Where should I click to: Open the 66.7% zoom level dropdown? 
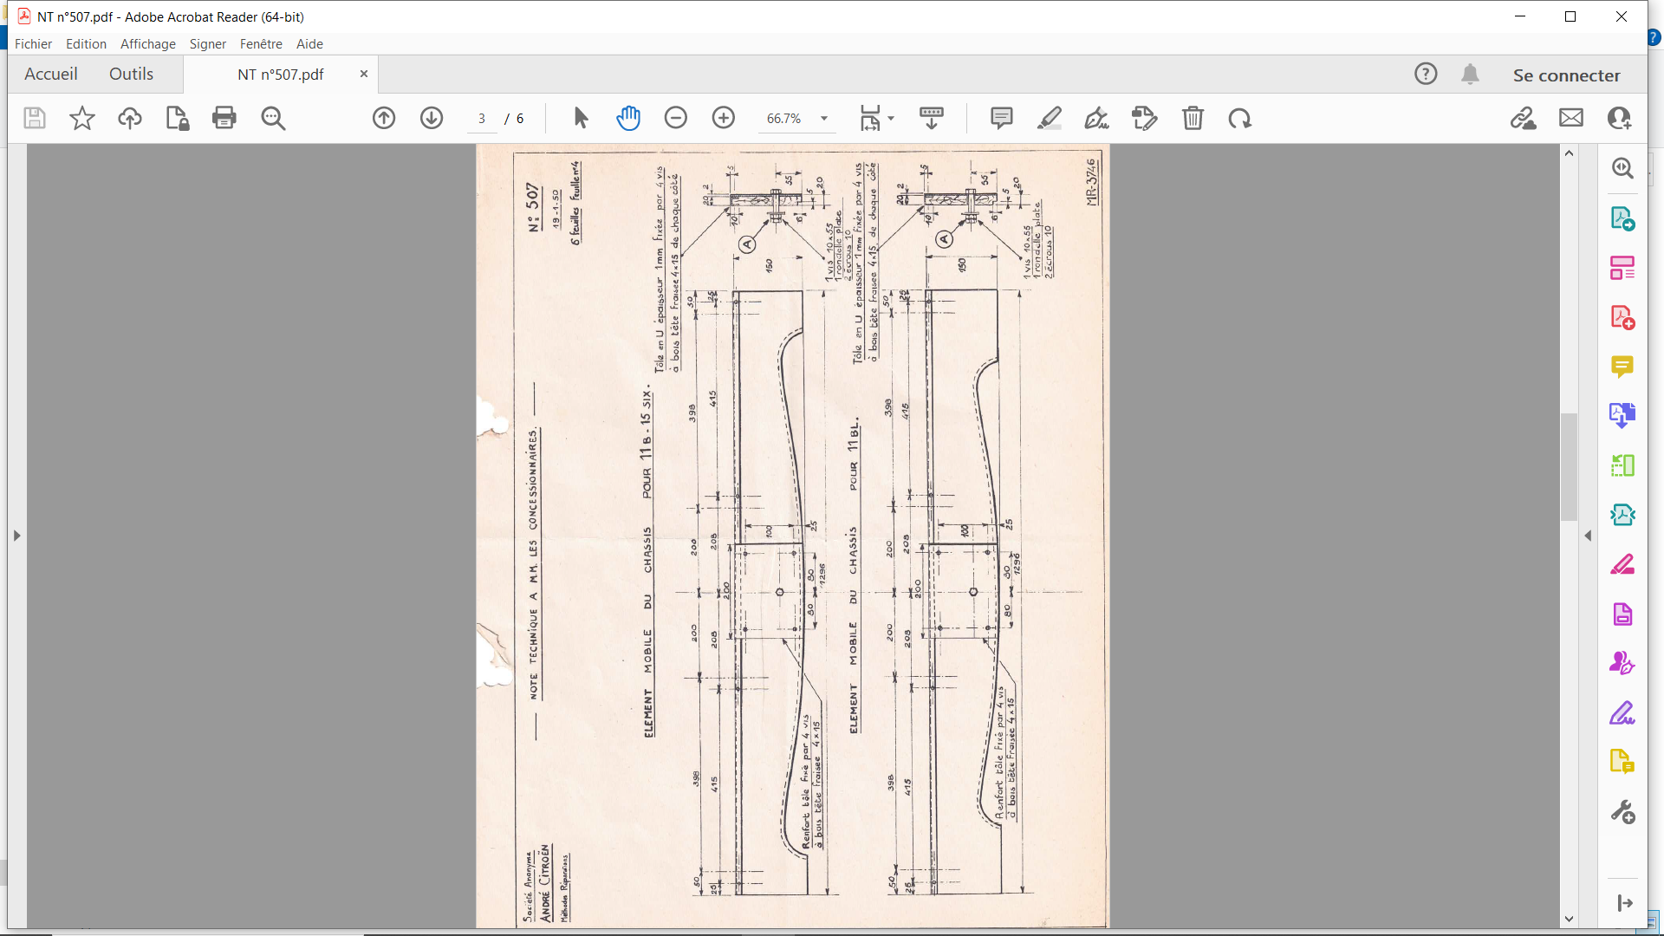coord(824,118)
